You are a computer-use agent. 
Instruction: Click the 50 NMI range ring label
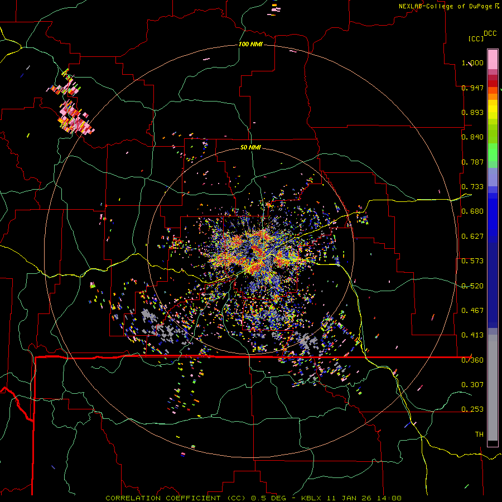pos(250,148)
